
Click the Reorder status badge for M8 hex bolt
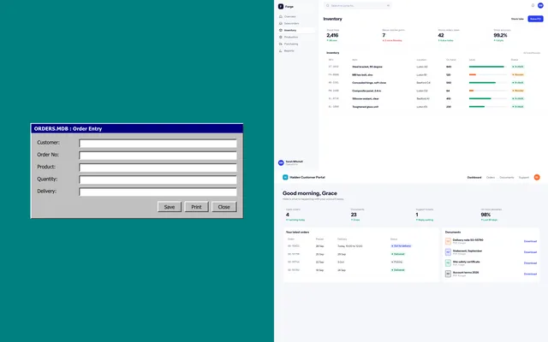click(x=518, y=74)
